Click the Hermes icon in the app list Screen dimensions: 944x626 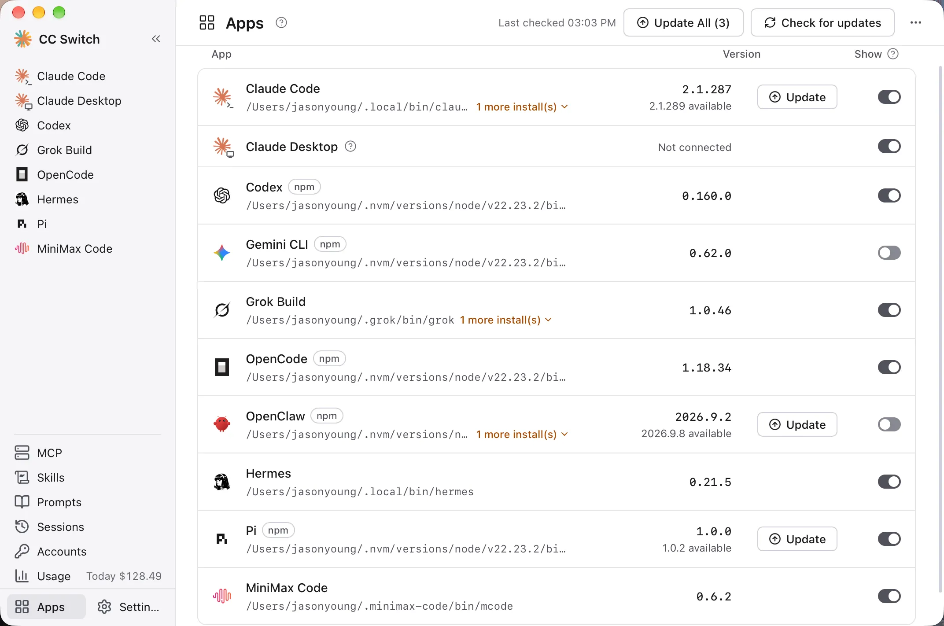pyautogui.click(x=222, y=482)
